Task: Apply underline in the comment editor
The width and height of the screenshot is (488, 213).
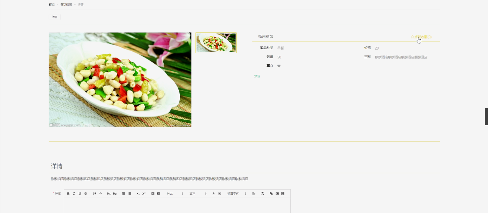Action: [80, 194]
